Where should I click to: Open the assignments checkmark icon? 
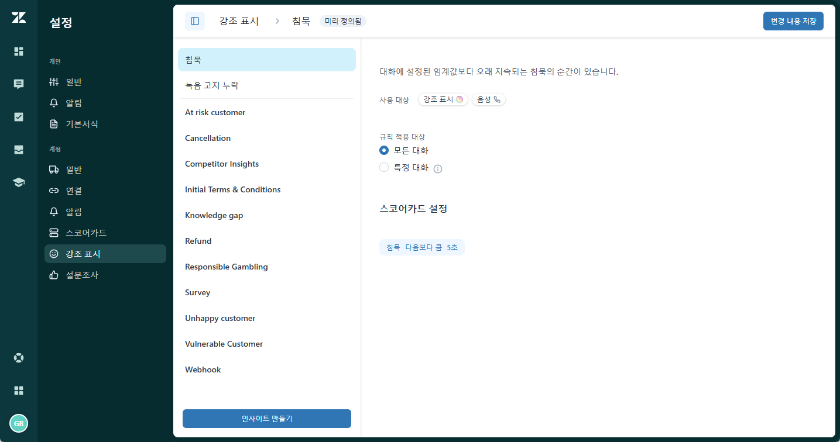click(19, 117)
